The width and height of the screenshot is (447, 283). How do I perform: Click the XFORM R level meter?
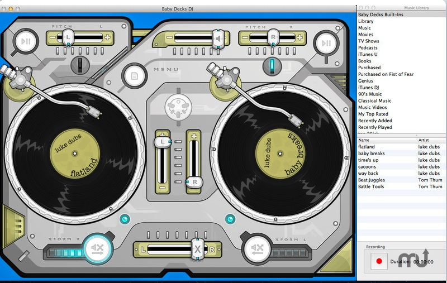[65, 252]
